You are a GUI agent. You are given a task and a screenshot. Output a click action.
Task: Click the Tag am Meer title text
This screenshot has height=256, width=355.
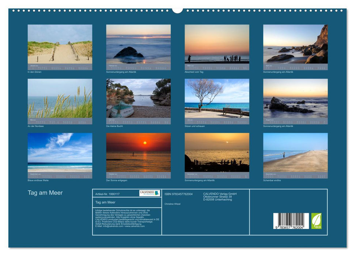[x=45, y=193]
